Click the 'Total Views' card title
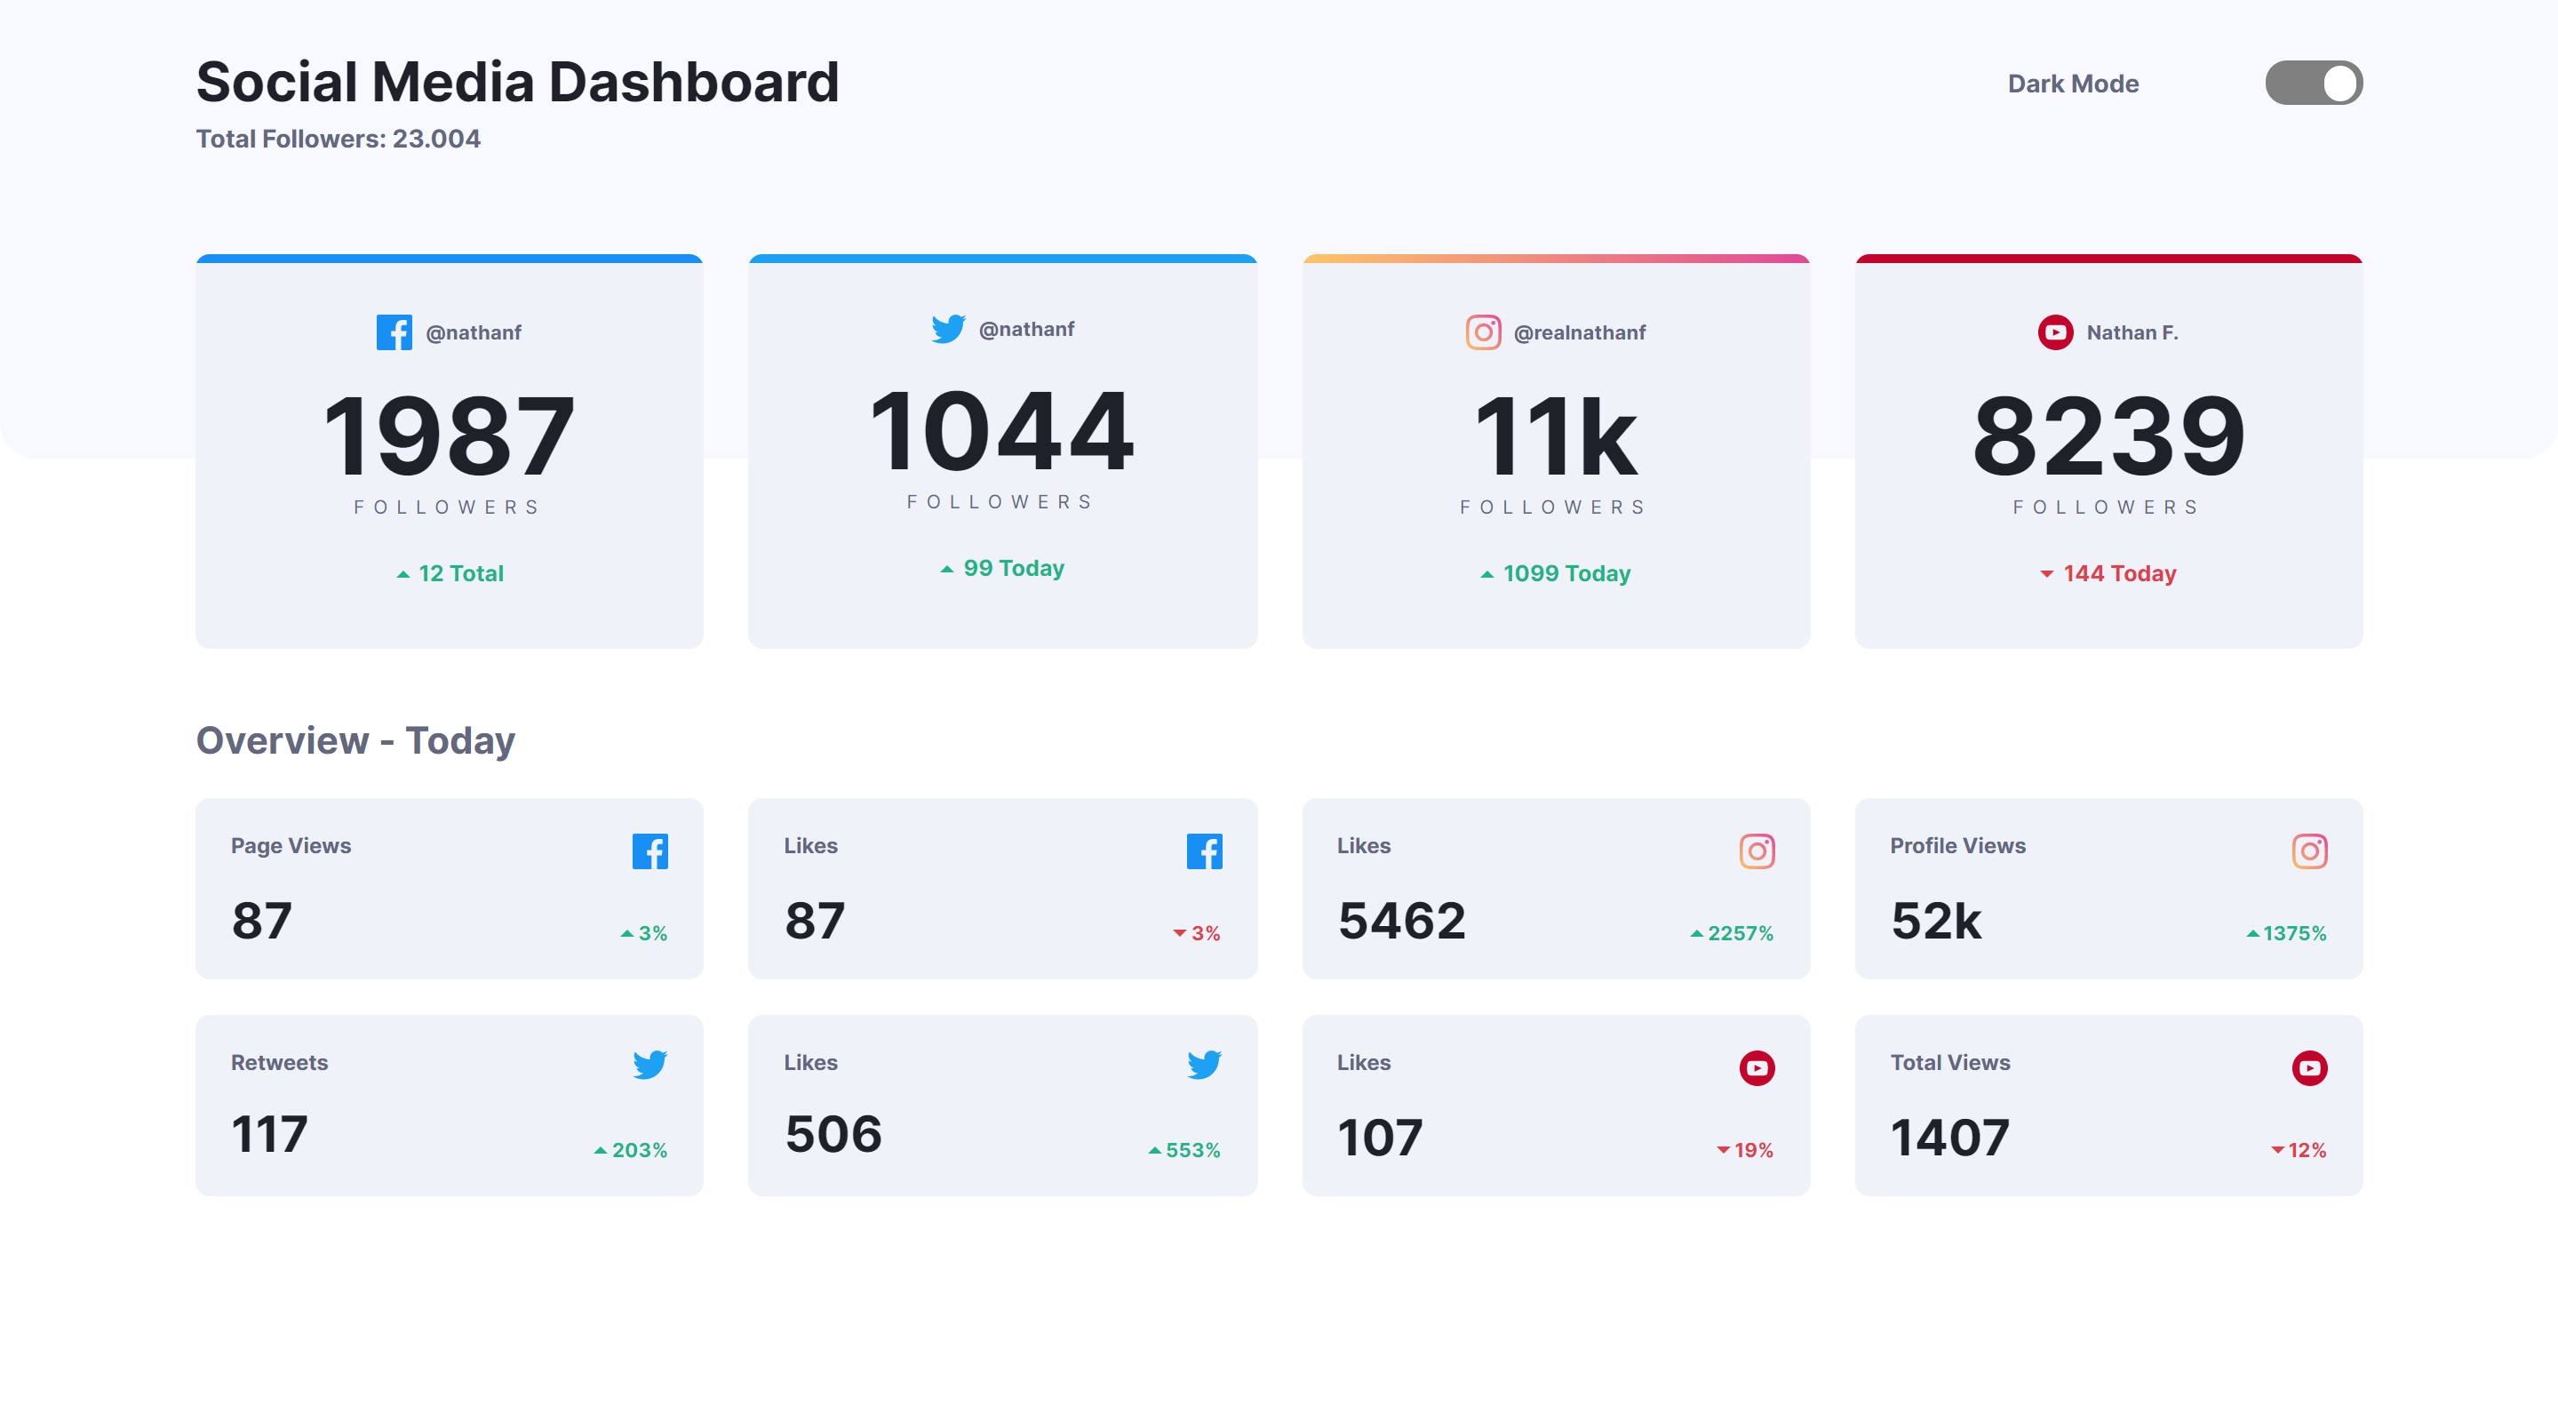2558x1406 pixels. pyautogui.click(x=1949, y=1062)
